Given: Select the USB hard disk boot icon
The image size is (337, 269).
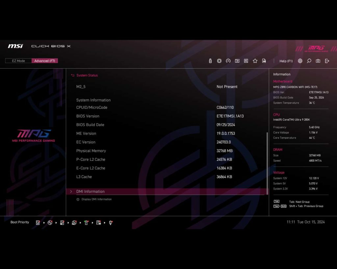Looking at the screenshot, I should point(62,223).
